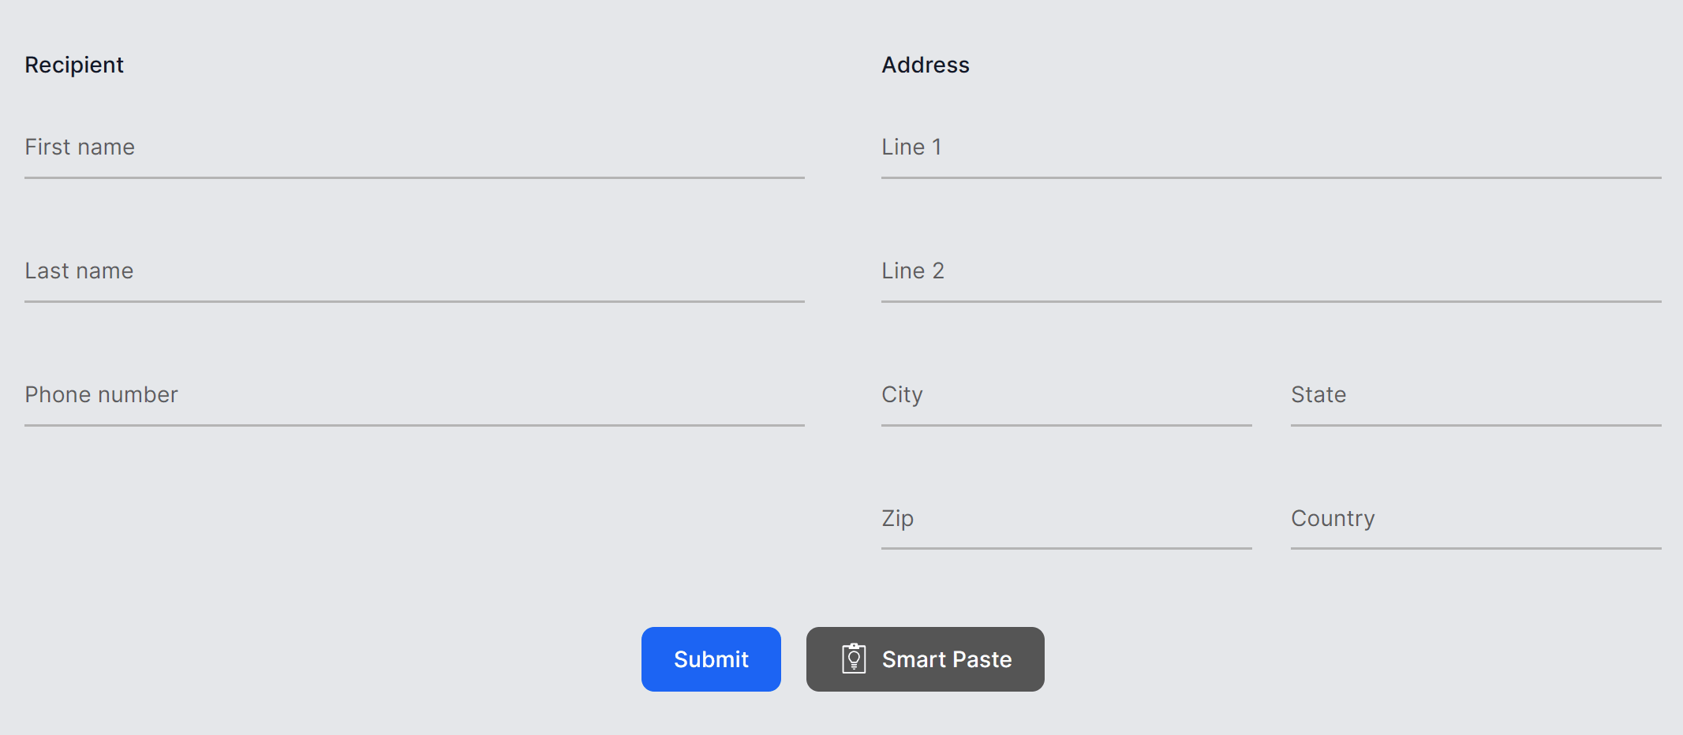Click the Address section heading
Viewport: 1683px width, 735px height.
[x=926, y=65]
